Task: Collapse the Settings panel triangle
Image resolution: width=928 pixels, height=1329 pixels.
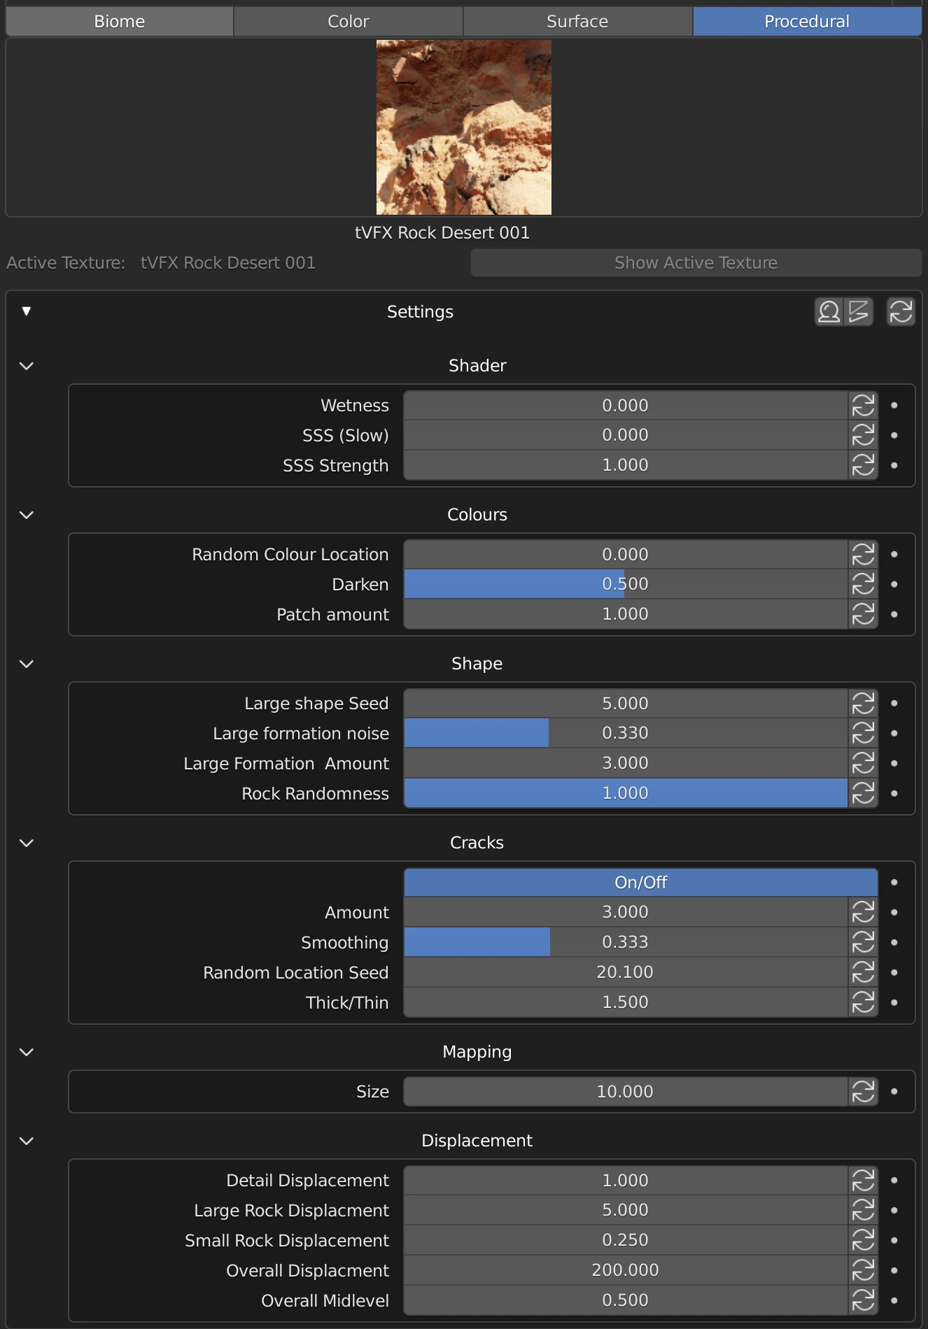Action: tap(27, 311)
